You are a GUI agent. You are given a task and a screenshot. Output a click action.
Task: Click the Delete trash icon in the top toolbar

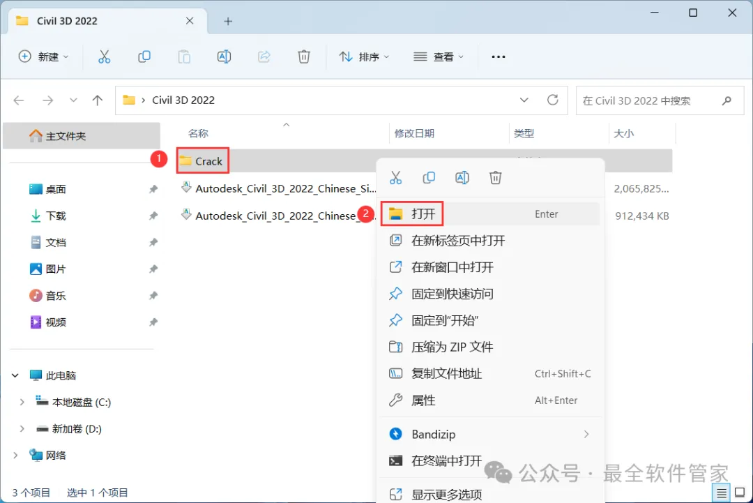(x=303, y=57)
